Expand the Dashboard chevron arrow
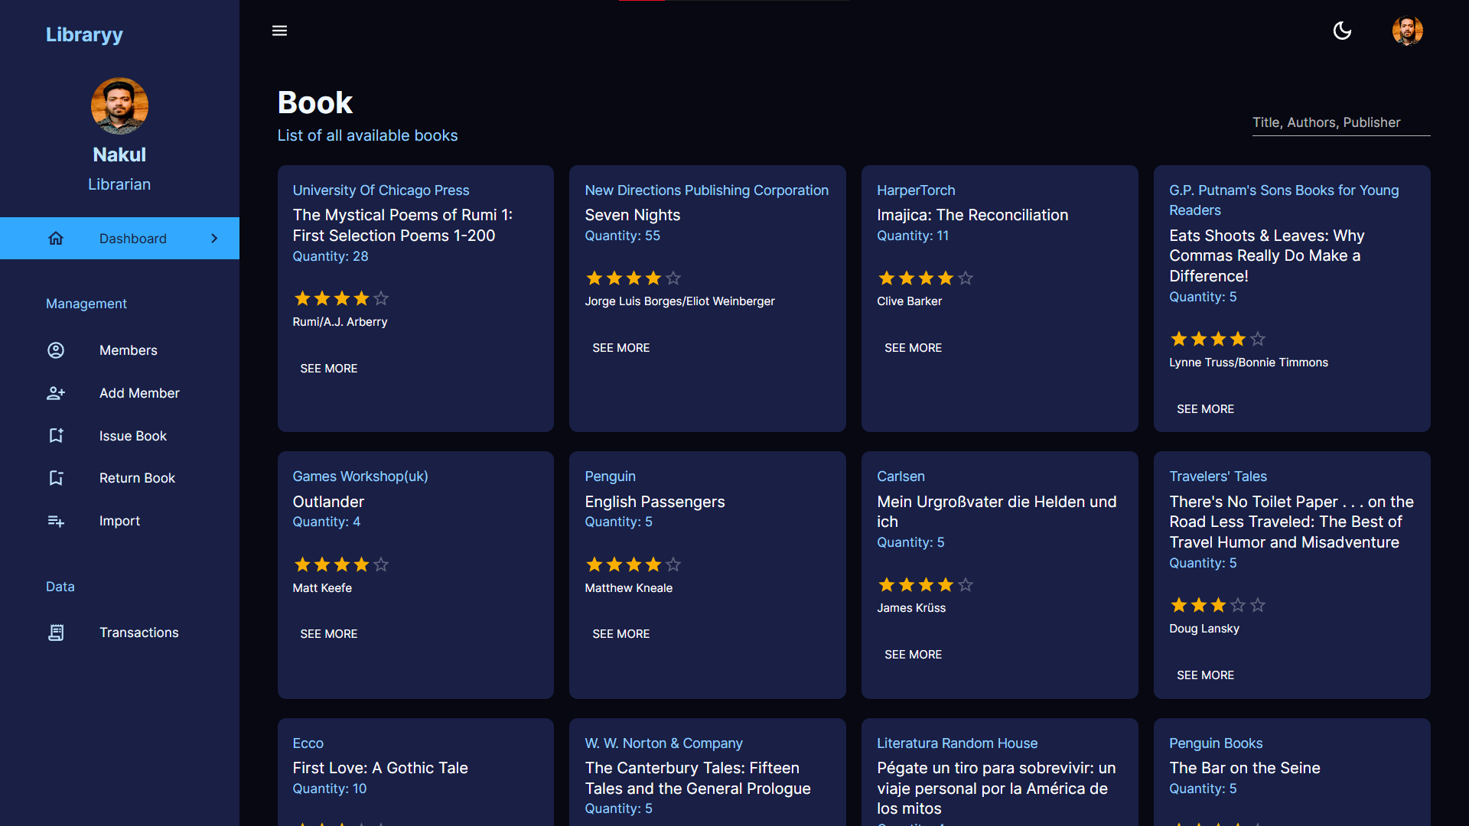Image resolution: width=1469 pixels, height=826 pixels. (x=214, y=238)
